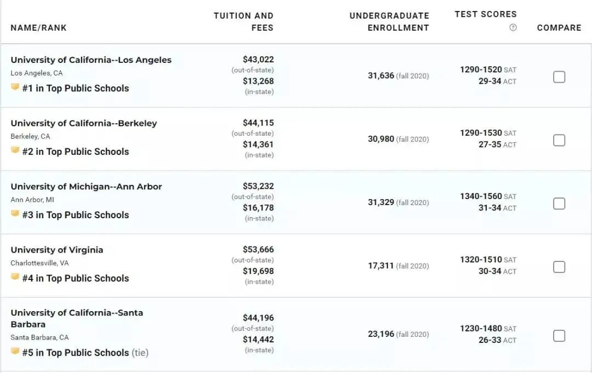Click the rank badge icon for UCLA
This screenshot has width=592, height=373.
(x=15, y=88)
